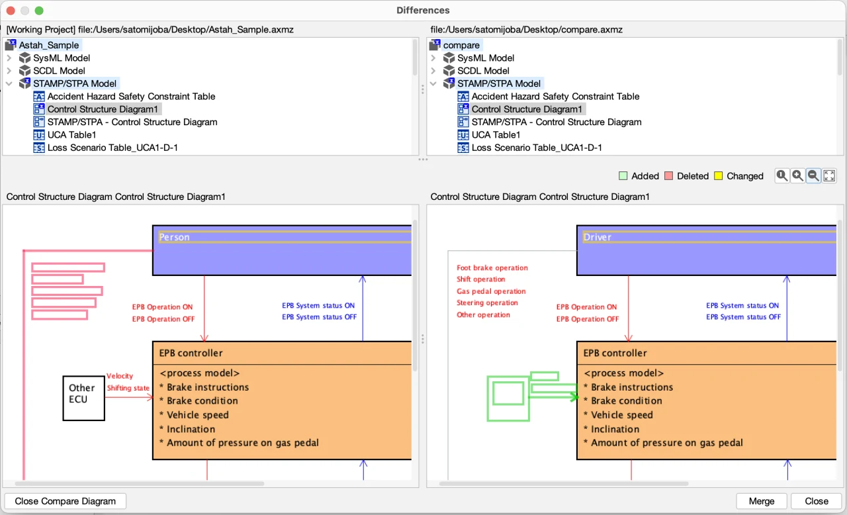Expand SysML Model in left tree

point(9,58)
